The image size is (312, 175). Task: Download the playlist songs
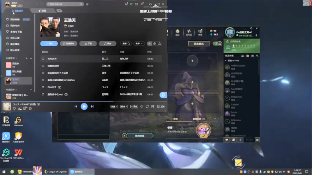[88, 44]
